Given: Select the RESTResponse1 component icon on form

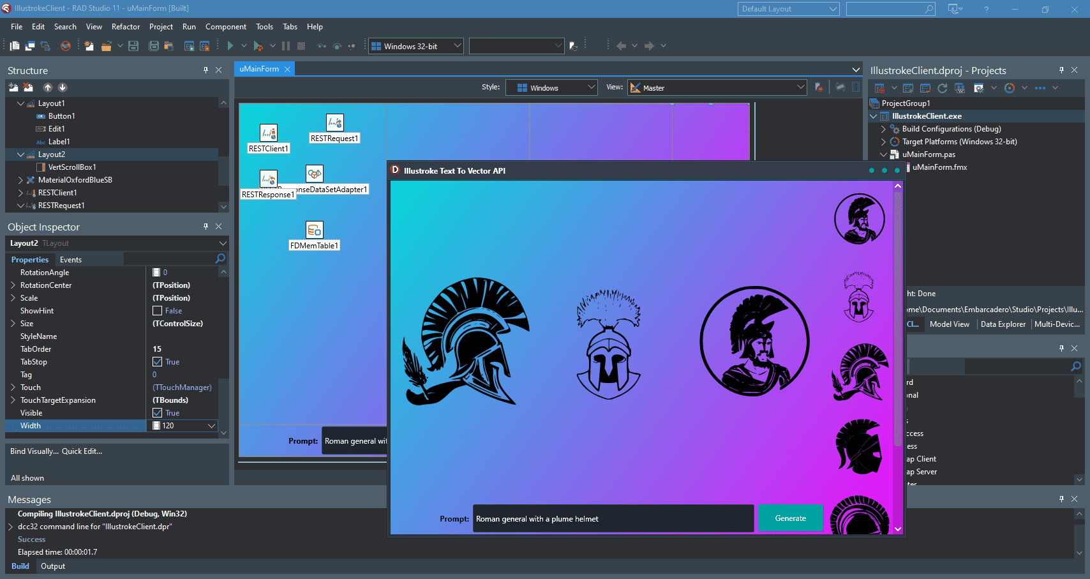Looking at the screenshot, I should click(x=269, y=179).
